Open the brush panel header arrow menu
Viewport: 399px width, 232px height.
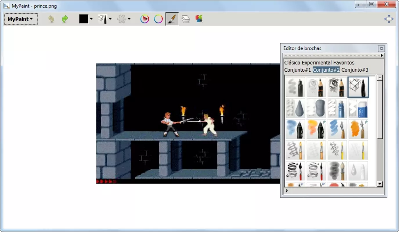click(382, 55)
